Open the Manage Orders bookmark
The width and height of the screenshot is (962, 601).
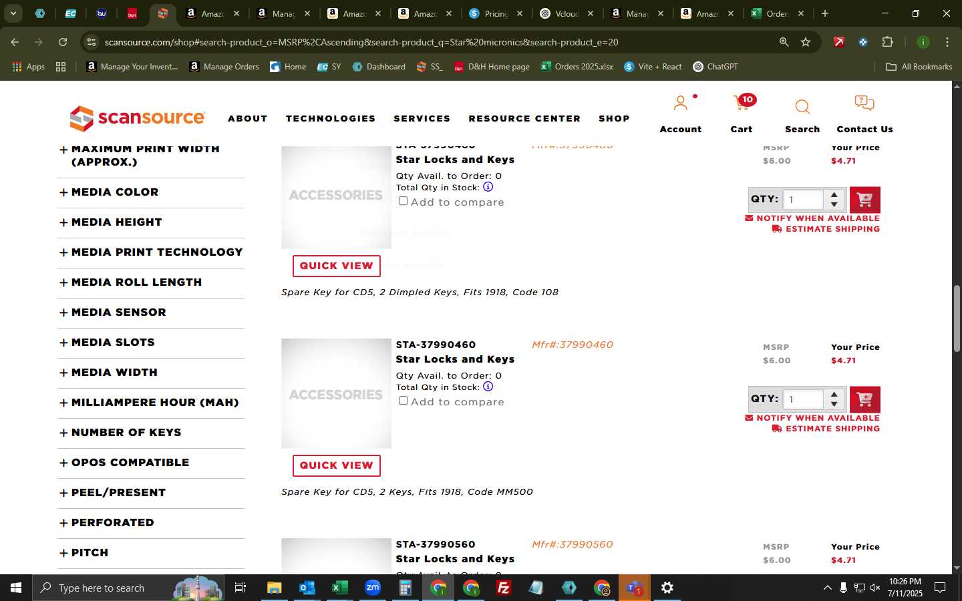[x=224, y=67]
